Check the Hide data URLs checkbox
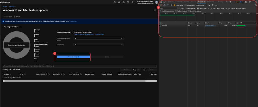 (186, 8)
